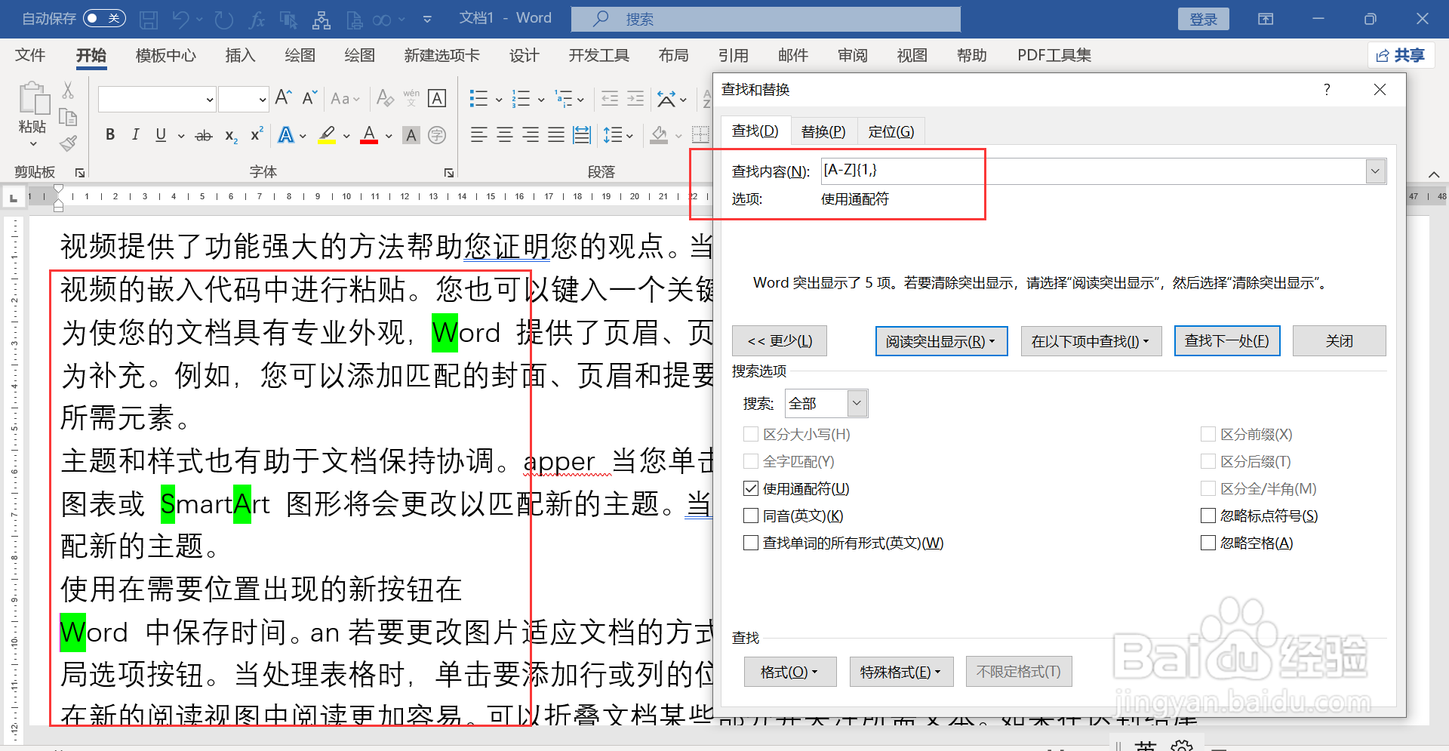Open the 文件 menu
The height and width of the screenshot is (751, 1449).
[x=30, y=55]
